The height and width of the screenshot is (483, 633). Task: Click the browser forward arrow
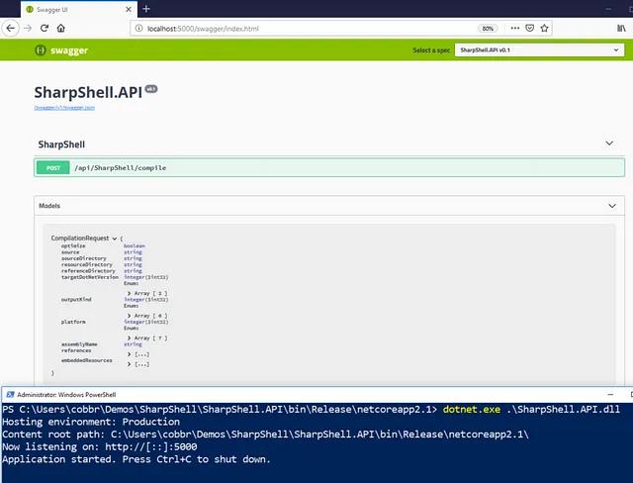28,29
